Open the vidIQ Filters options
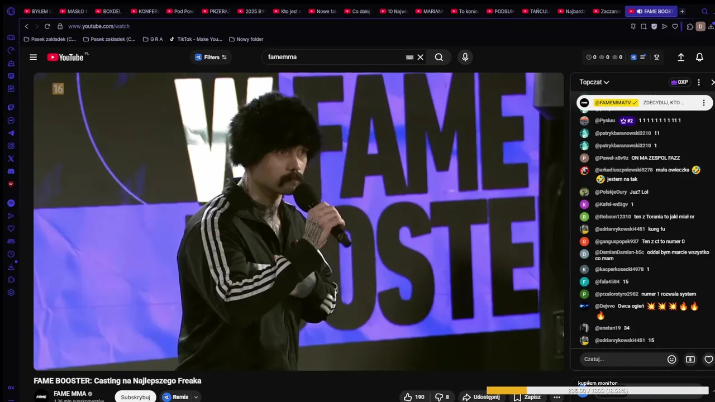 pyautogui.click(x=211, y=57)
